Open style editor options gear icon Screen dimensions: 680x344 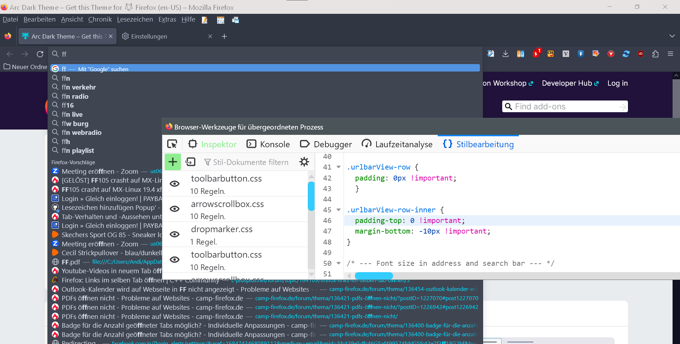click(x=304, y=162)
